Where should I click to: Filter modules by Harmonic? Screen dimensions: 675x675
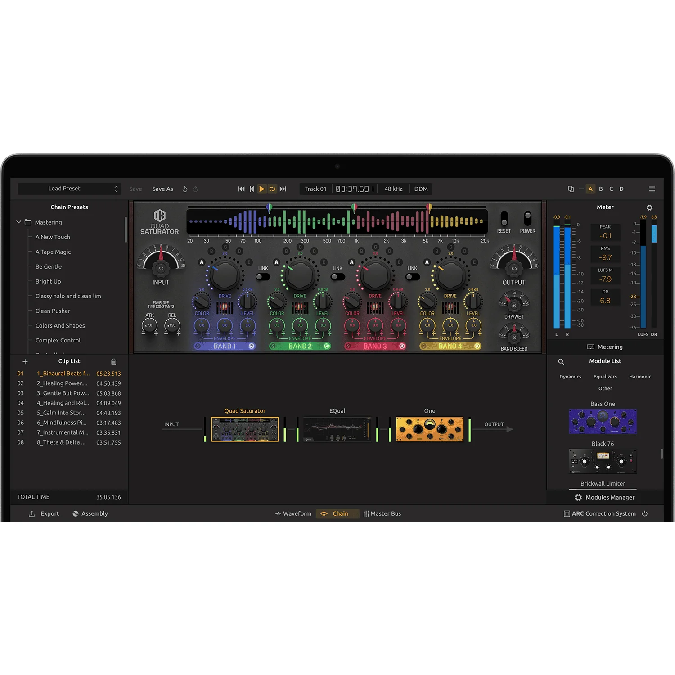pos(640,377)
